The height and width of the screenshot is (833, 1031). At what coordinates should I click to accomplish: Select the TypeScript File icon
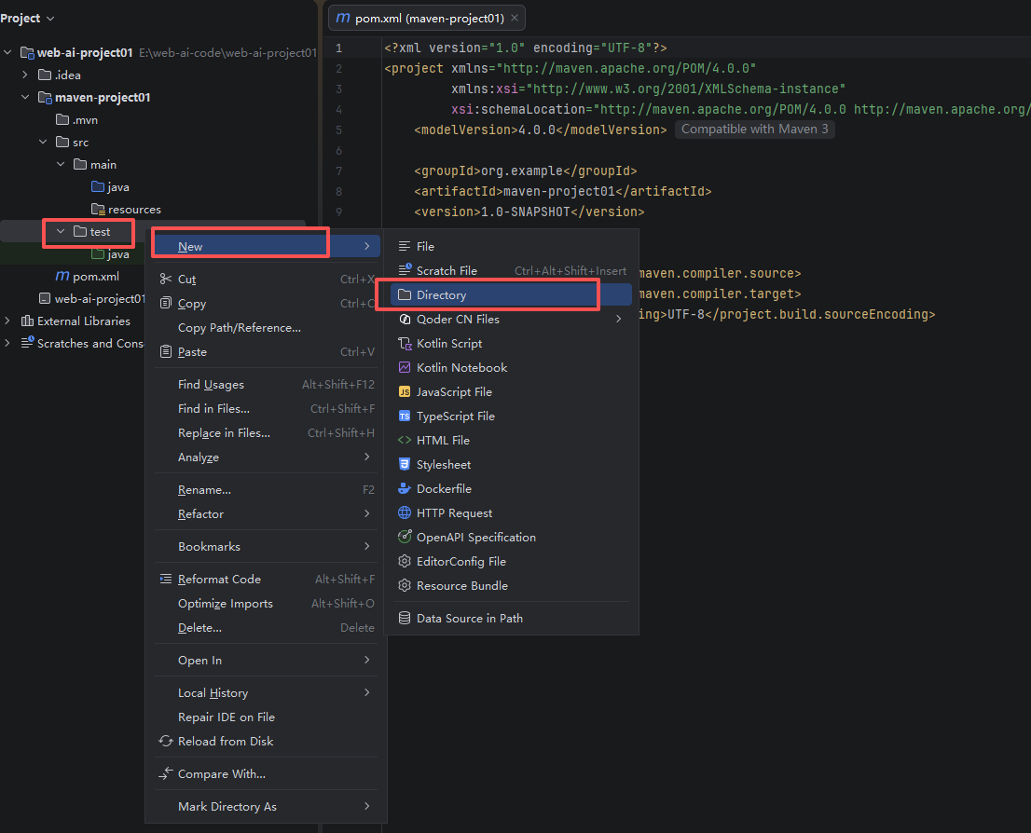click(405, 416)
